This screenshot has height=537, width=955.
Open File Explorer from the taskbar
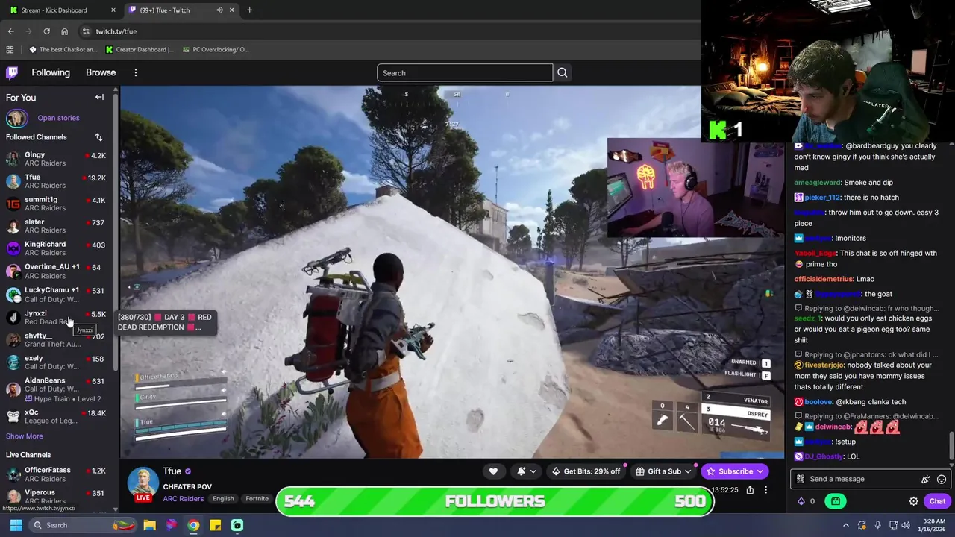click(149, 525)
